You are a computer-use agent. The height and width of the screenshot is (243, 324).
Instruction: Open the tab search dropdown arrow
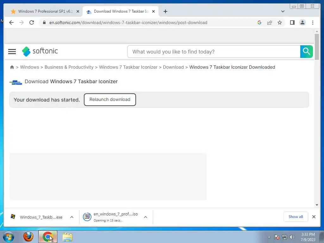(283, 11)
